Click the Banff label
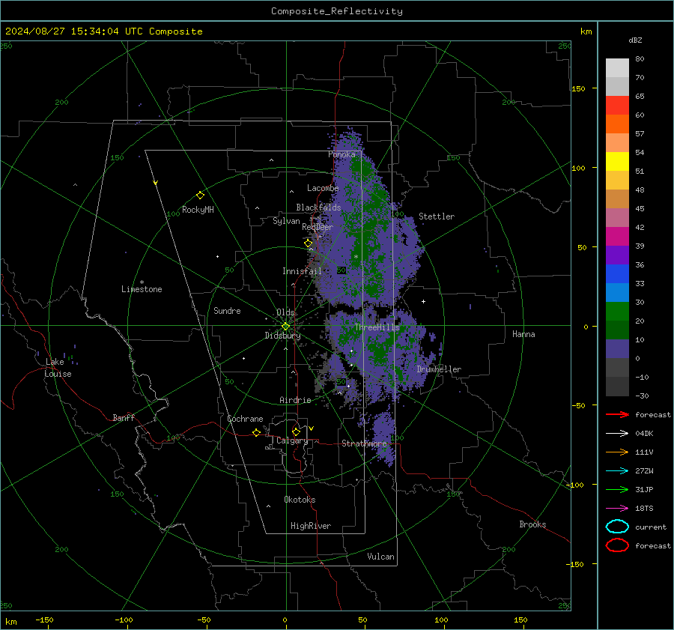The height and width of the screenshot is (630, 674). click(x=124, y=418)
